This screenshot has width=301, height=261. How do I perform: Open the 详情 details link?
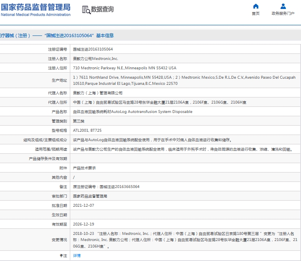pos(77,255)
